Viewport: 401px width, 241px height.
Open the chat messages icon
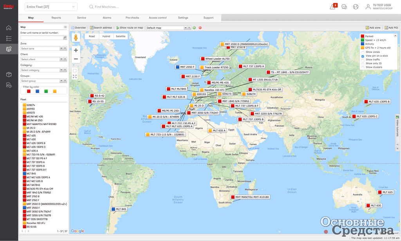[344, 7]
